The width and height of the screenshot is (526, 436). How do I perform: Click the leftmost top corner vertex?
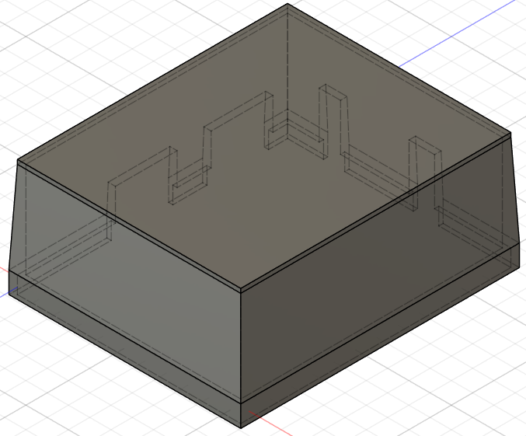19,160
